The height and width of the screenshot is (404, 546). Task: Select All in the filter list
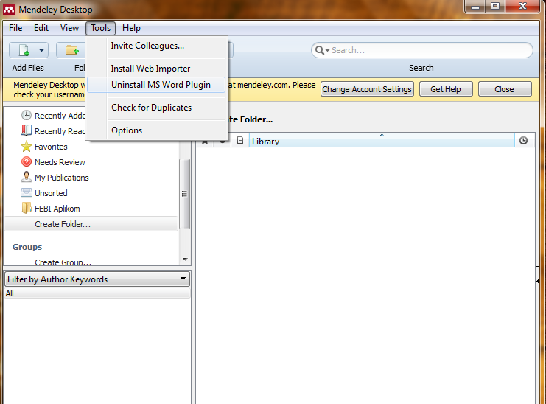click(x=97, y=293)
